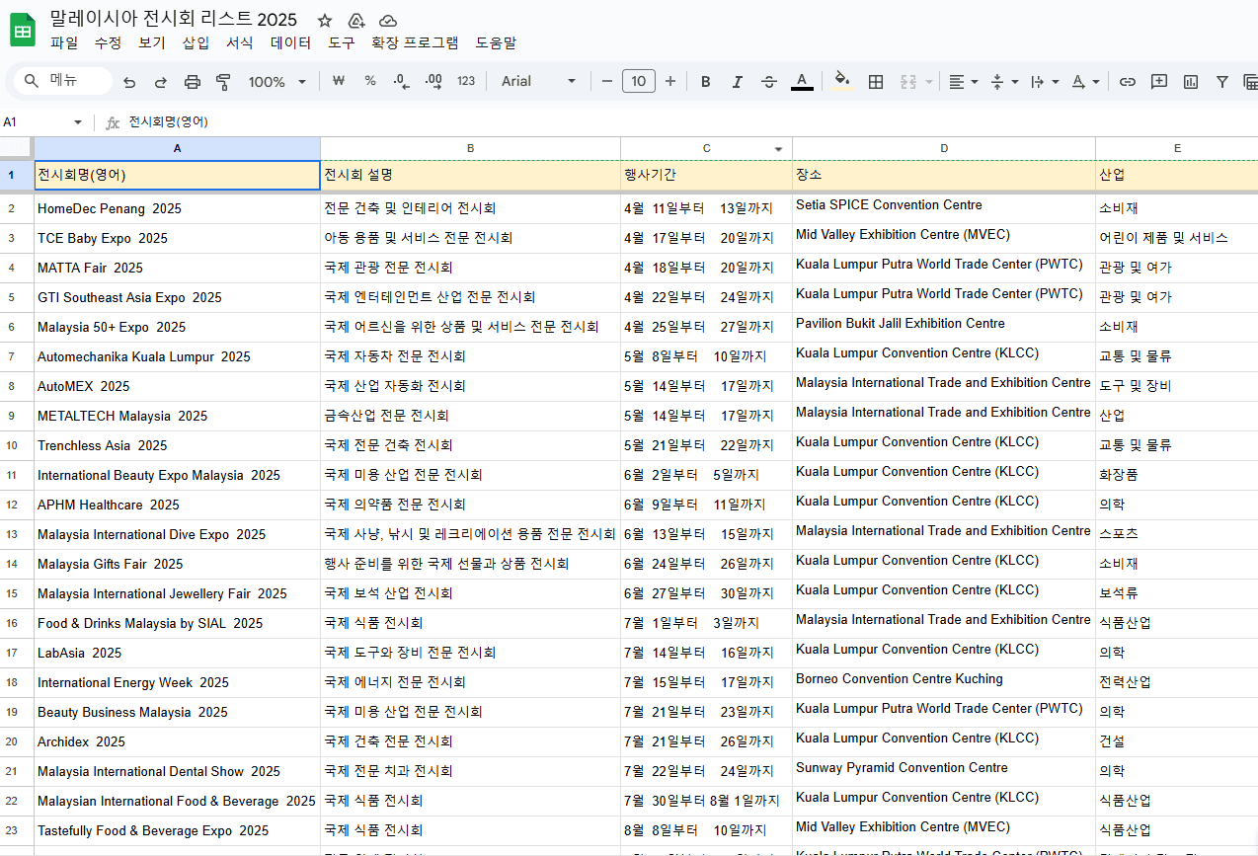This screenshot has height=856, width=1258.
Task: Open text rotation dropdown
Action: pyautogui.click(x=1084, y=82)
